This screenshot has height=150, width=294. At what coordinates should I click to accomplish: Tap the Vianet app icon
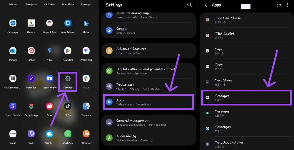click(13, 134)
